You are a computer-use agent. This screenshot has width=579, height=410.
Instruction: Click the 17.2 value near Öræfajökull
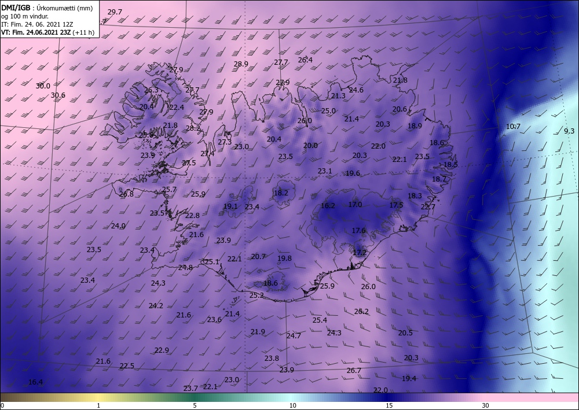(360, 253)
